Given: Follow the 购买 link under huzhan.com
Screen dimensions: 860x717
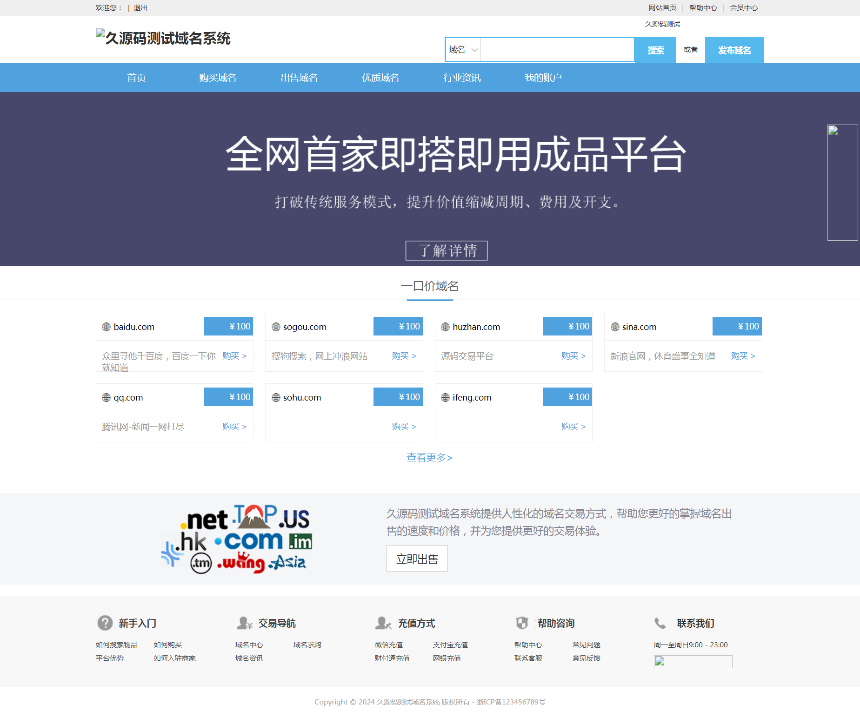Looking at the screenshot, I should tap(573, 356).
